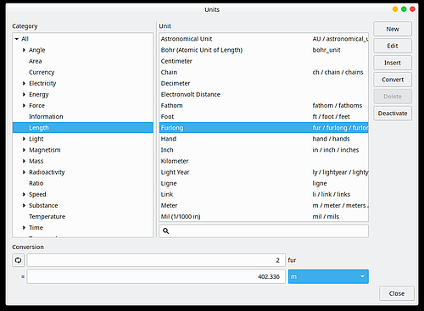Click the yellow minimize window dot

395,9
